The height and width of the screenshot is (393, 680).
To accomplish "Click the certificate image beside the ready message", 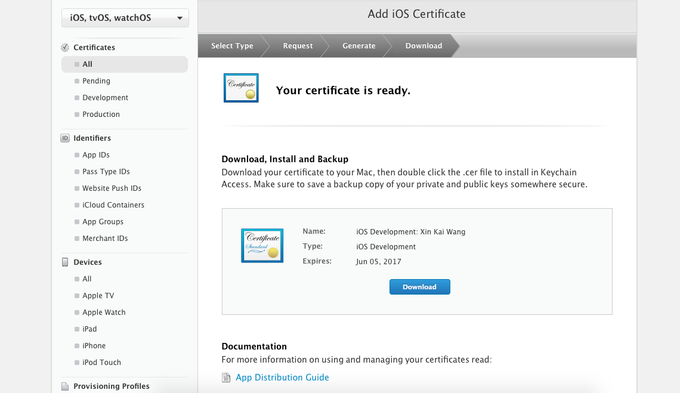I will 241,88.
